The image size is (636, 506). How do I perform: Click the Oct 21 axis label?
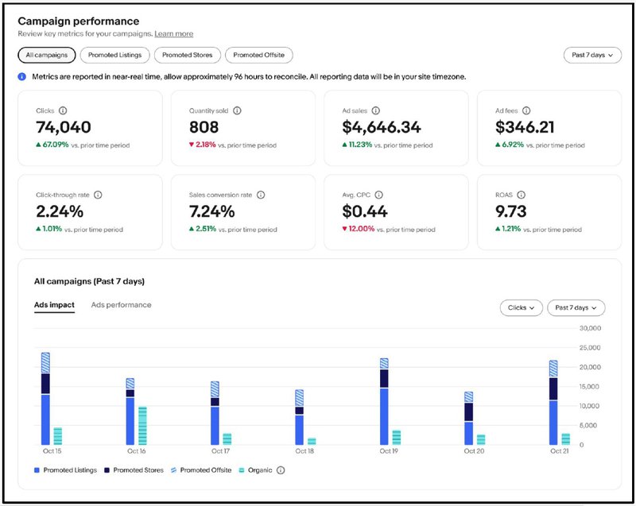[x=560, y=451]
